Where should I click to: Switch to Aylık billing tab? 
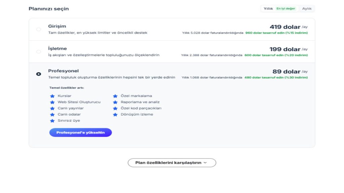coord(307,9)
